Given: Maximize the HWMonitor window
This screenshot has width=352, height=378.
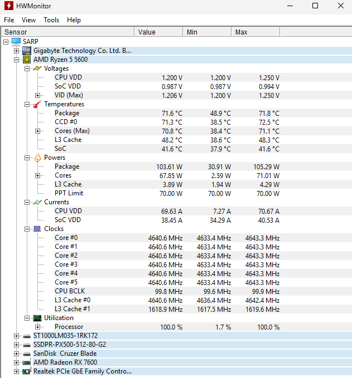Looking at the screenshot, I should point(315,6).
